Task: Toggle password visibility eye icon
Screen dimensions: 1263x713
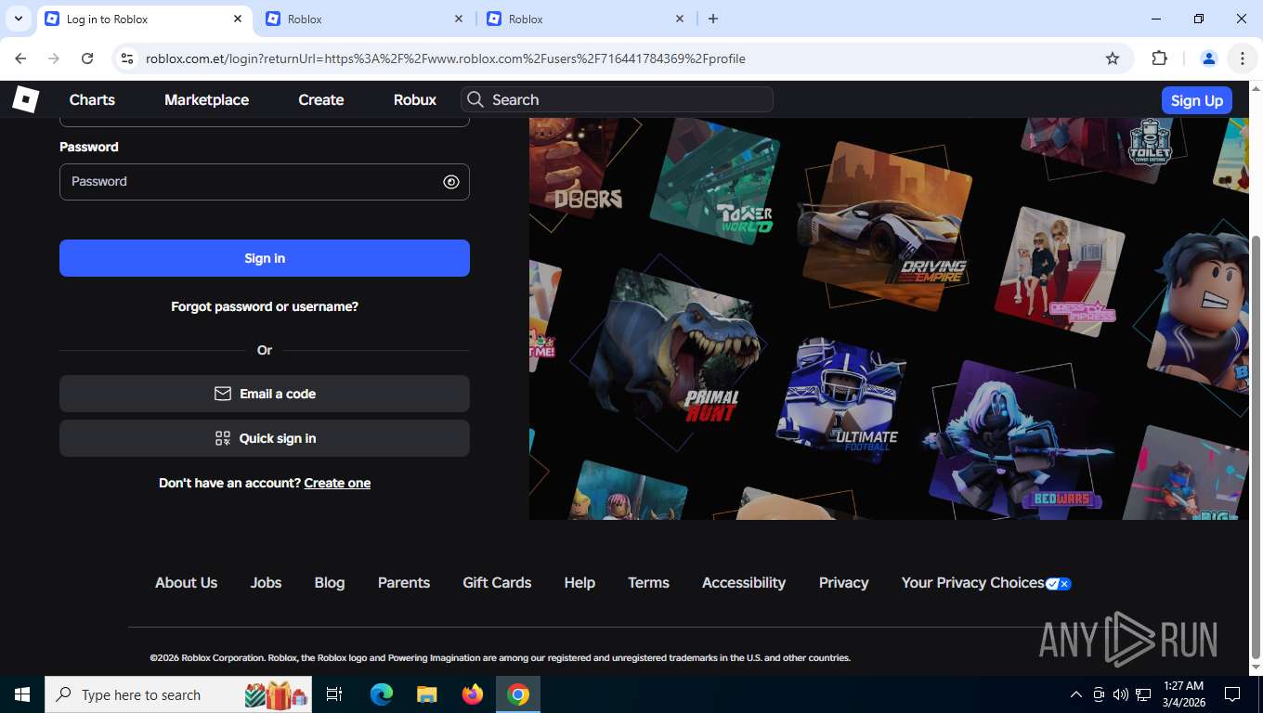Action: click(451, 182)
